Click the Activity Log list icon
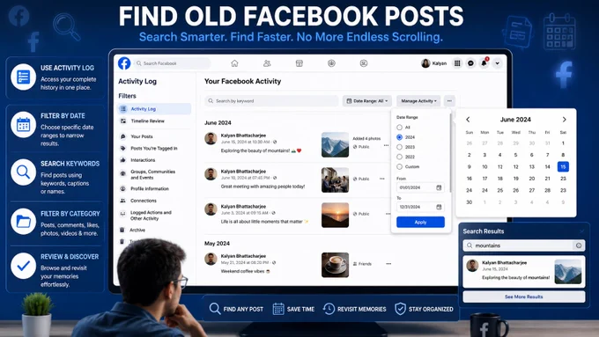 (x=123, y=109)
